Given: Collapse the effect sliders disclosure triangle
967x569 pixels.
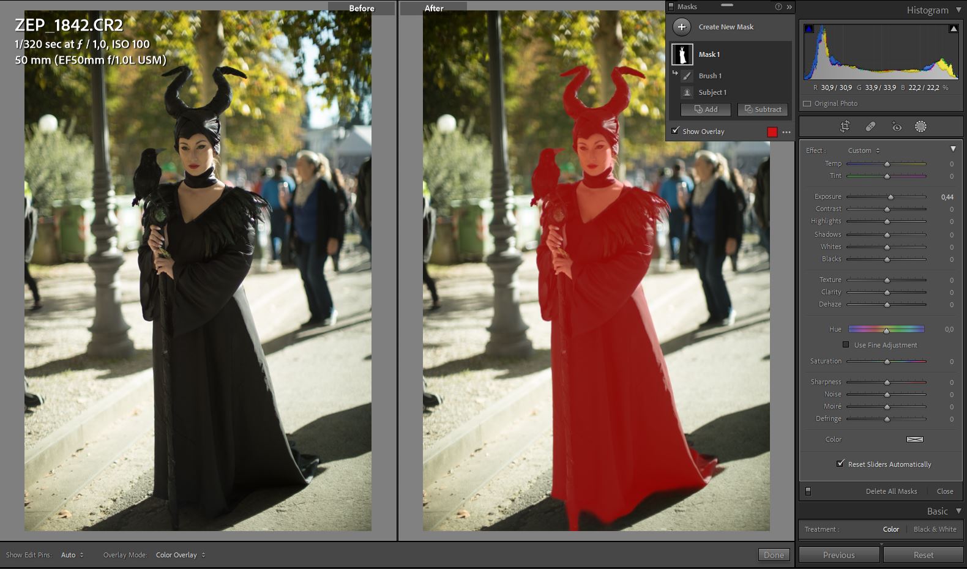Looking at the screenshot, I should coord(953,149).
